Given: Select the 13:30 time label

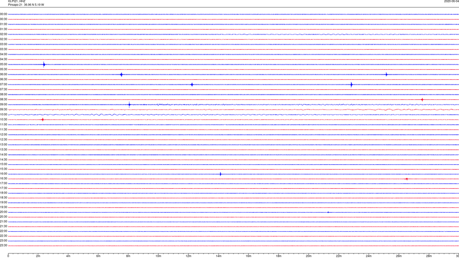Looking at the screenshot, I should click(x=3, y=150).
